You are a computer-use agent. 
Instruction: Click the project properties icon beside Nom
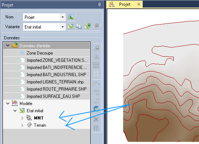click(71, 17)
